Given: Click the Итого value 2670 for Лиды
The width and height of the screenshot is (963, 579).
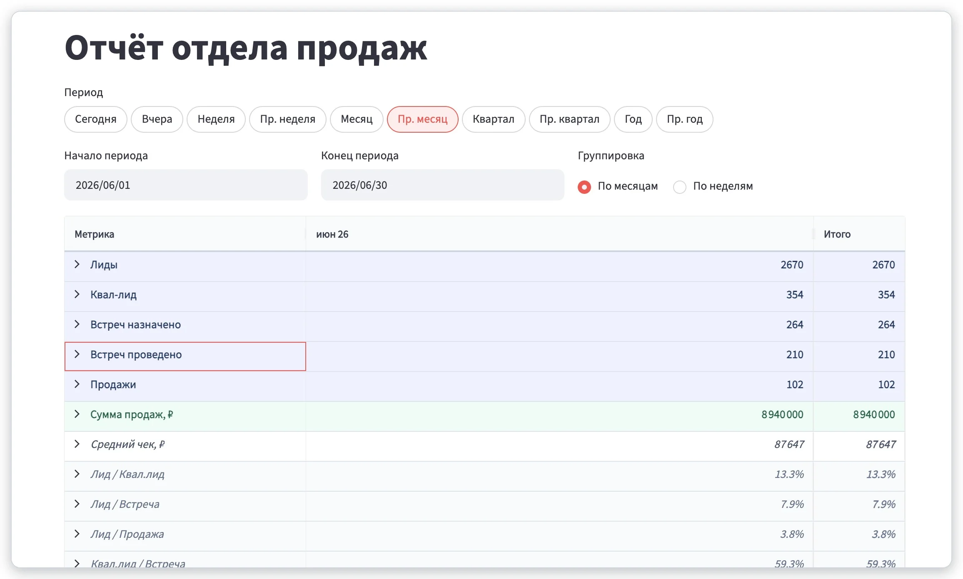Looking at the screenshot, I should click(x=883, y=265).
